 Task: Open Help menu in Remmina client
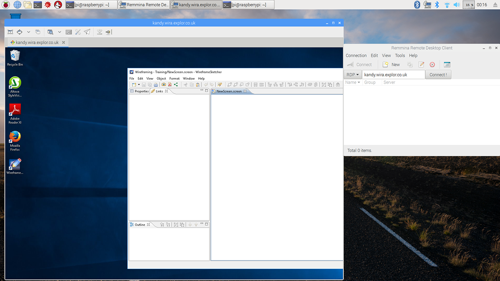413,55
